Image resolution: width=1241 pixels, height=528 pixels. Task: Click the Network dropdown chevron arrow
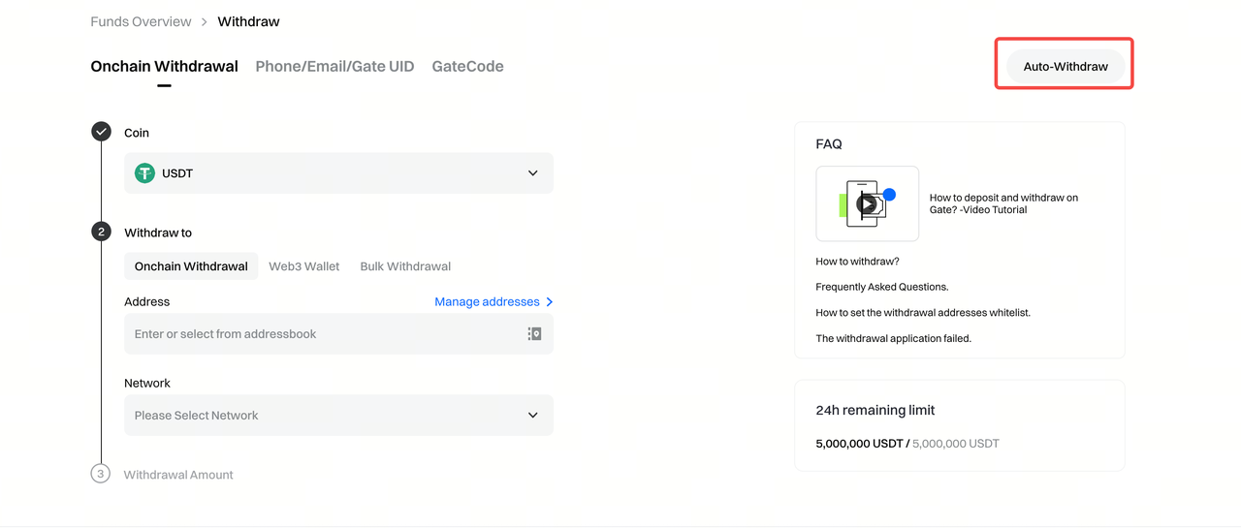532,416
